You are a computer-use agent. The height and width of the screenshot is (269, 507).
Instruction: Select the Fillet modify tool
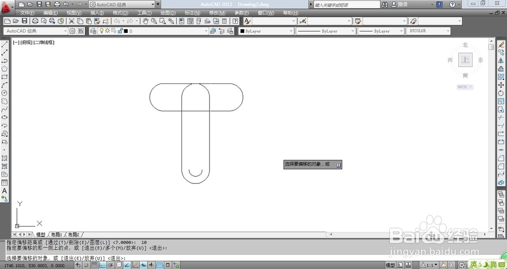pyautogui.click(x=501, y=166)
